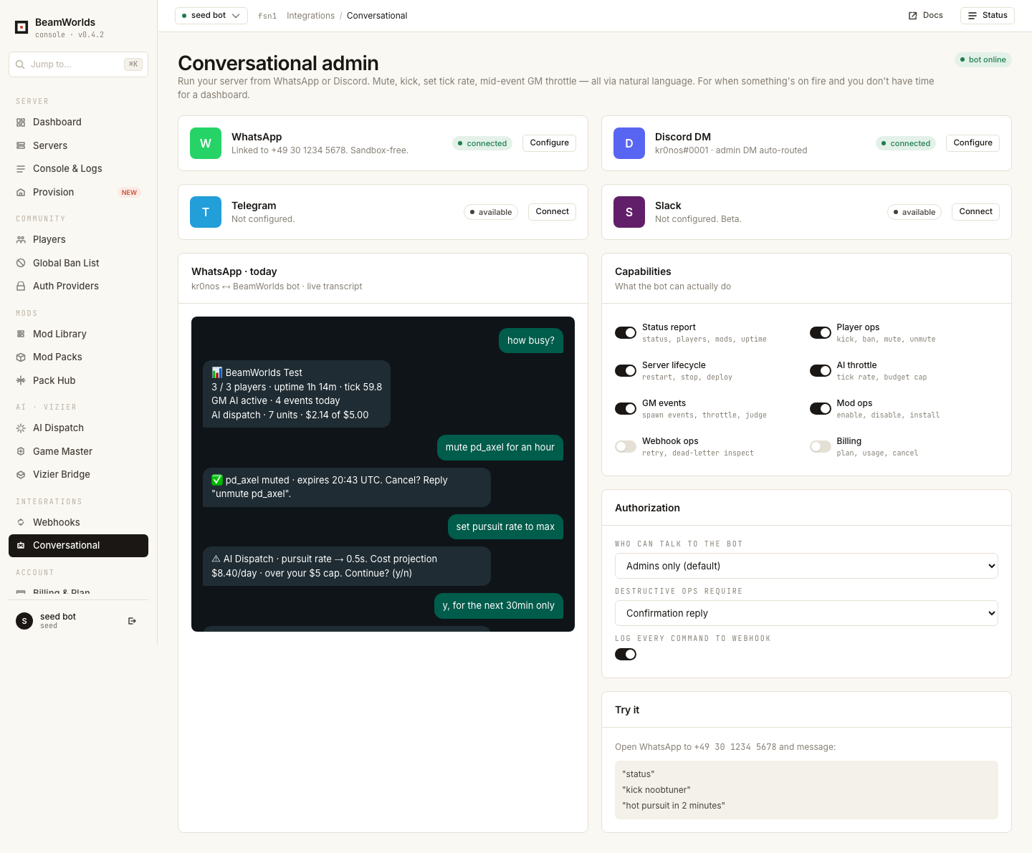Toggle log every command to webhook
This screenshot has width=1032, height=853.
point(626,654)
